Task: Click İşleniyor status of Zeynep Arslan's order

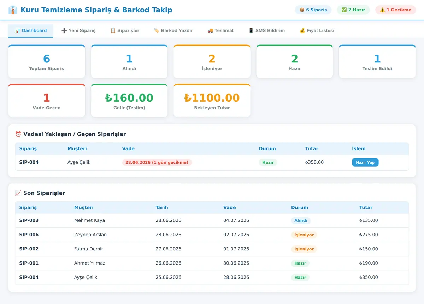Action: click(x=304, y=235)
